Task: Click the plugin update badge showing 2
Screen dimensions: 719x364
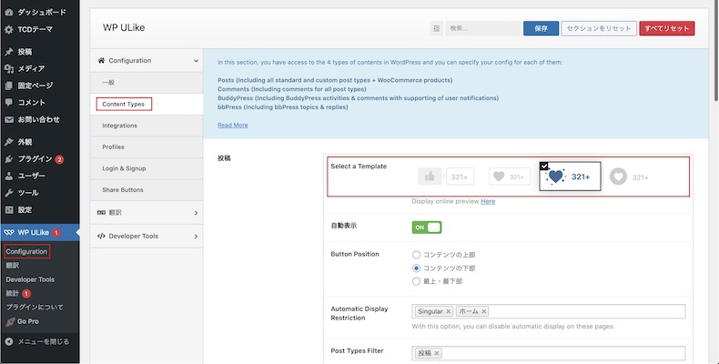Action: click(x=59, y=159)
